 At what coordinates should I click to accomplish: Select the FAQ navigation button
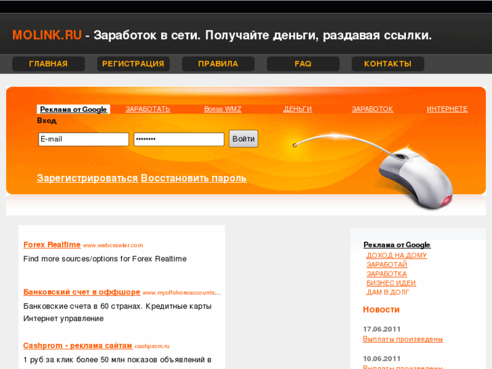click(303, 64)
